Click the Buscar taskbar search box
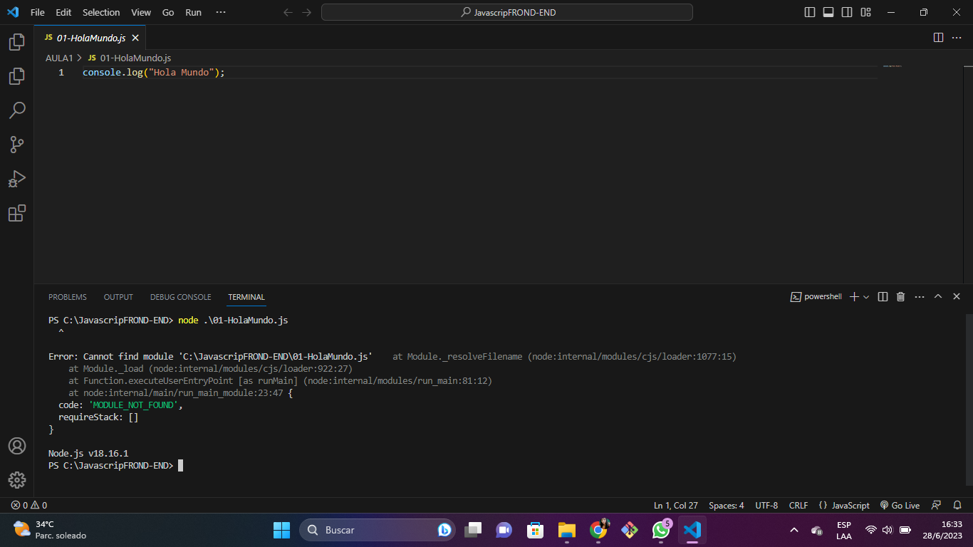This screenshot has width=973, height=547. pos(378,530)
